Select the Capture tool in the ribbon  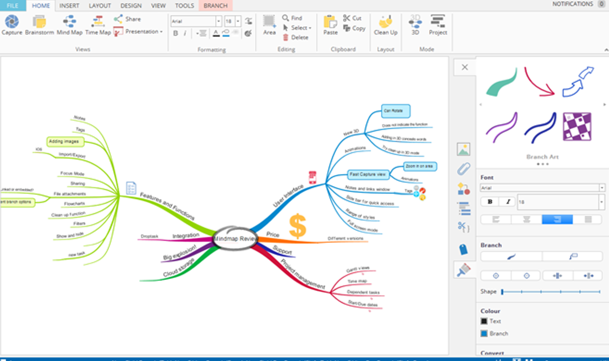(12, 25)
